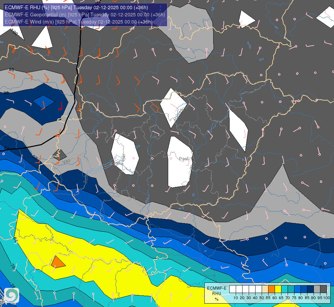Select the ECMWF-E Wind (m/s) layer title
334x307 pixels.
[x=78, y=22]
